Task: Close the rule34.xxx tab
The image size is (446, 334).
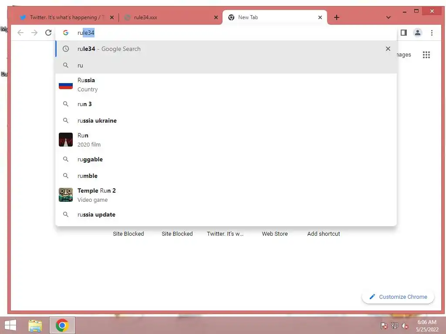Action: tap(216, 17)
